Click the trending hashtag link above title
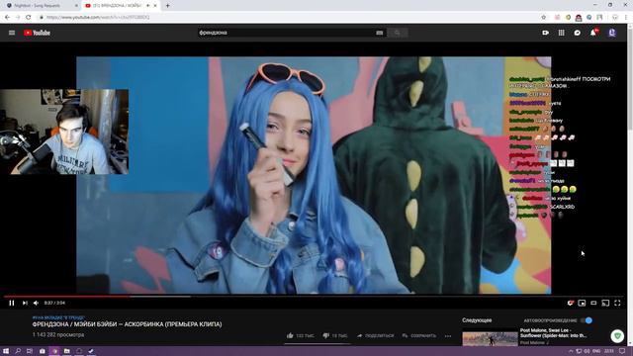This screenshot has width=633, height=356. [x=58, y=317]
